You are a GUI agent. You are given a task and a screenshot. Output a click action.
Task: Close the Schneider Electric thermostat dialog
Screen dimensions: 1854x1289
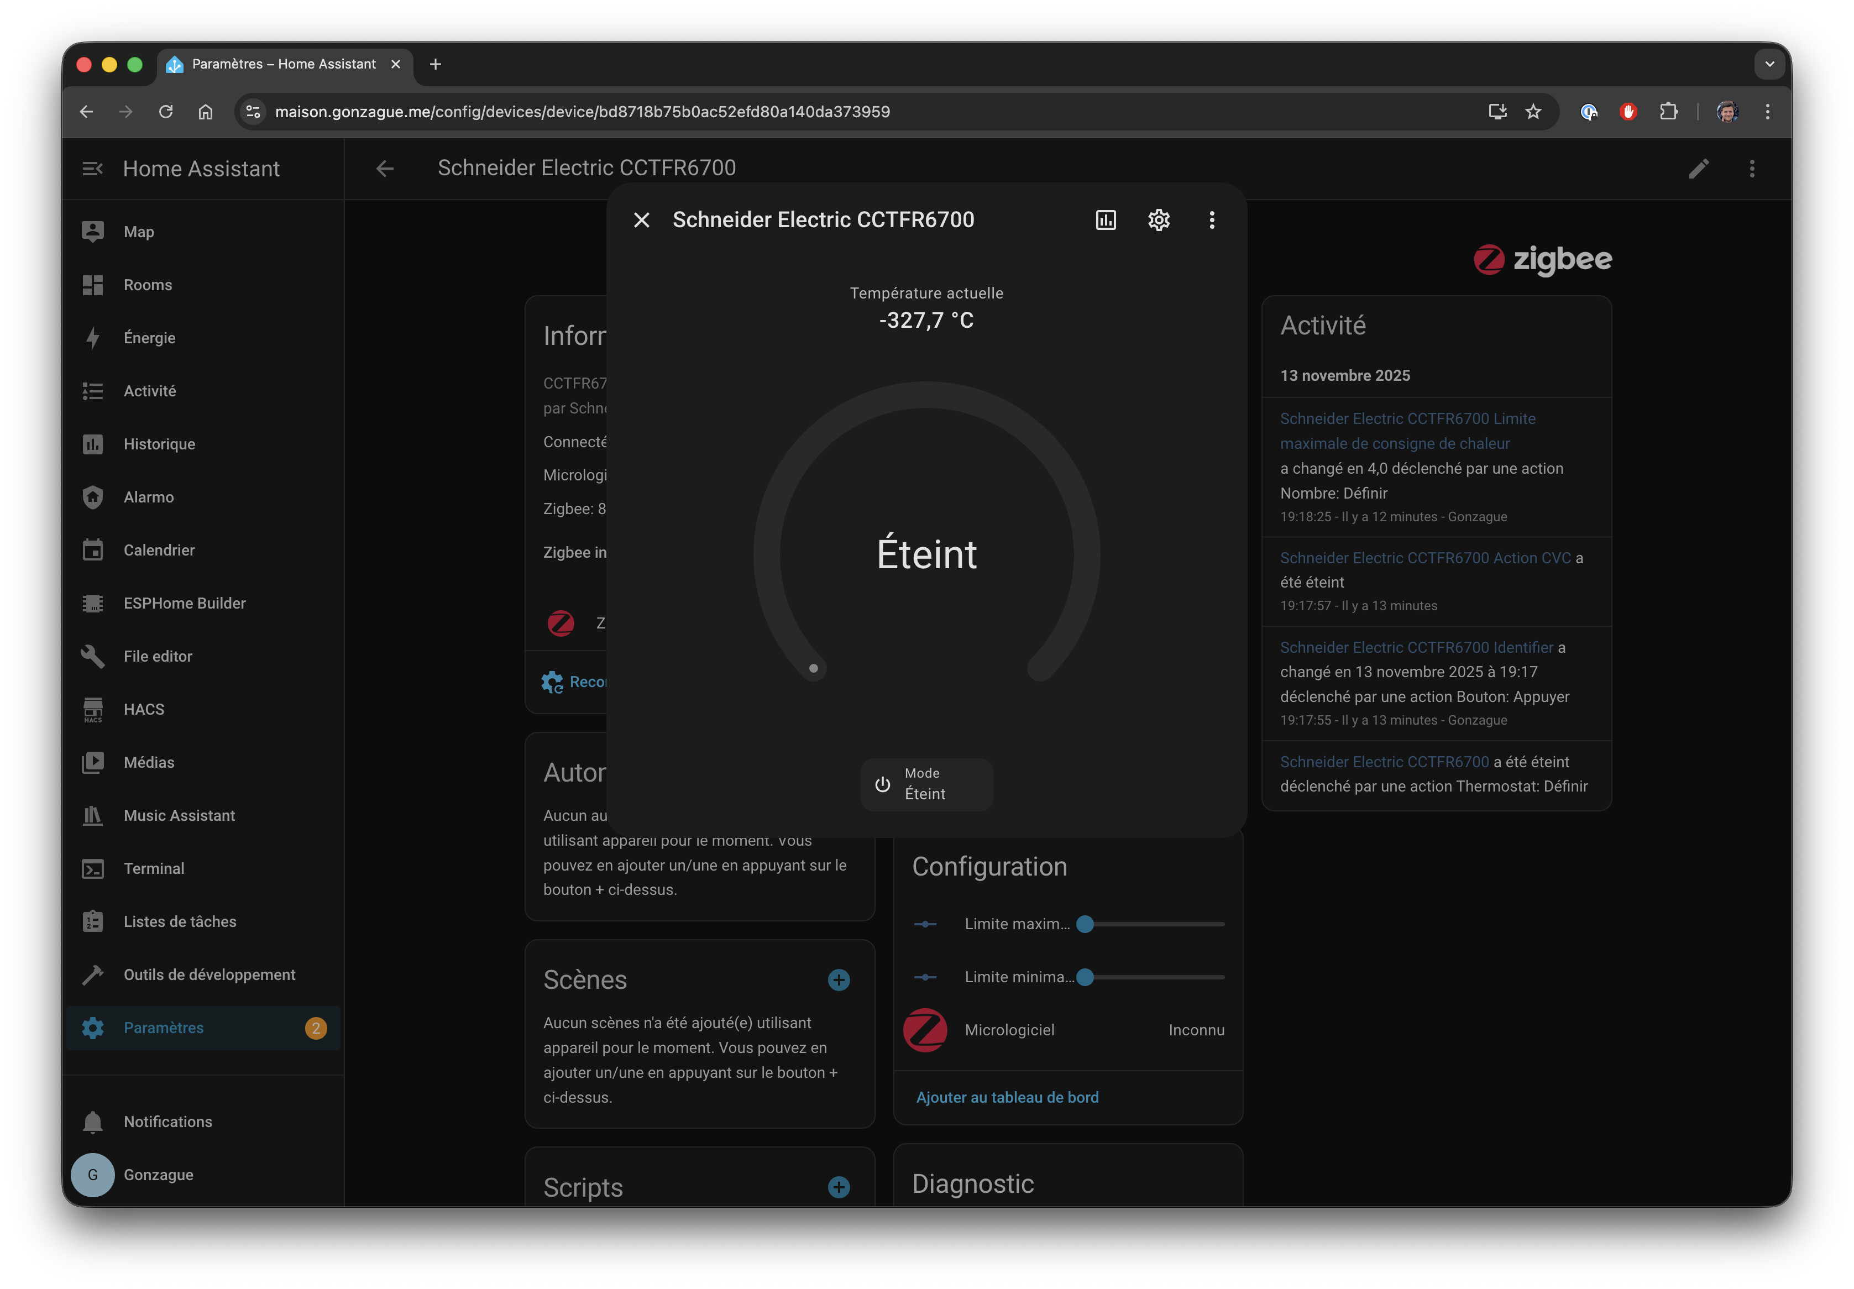[x=642, y=219]
